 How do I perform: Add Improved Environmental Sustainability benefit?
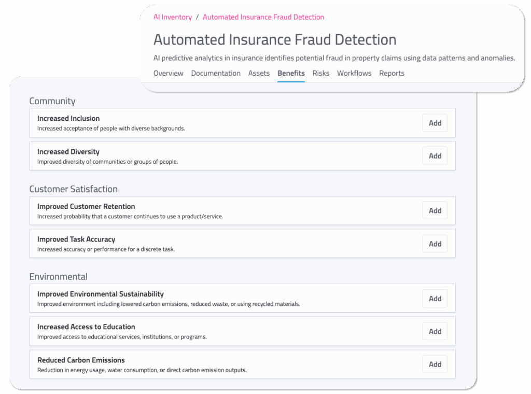pos(435,299)
